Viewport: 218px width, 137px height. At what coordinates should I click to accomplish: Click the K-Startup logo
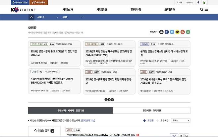23,10
